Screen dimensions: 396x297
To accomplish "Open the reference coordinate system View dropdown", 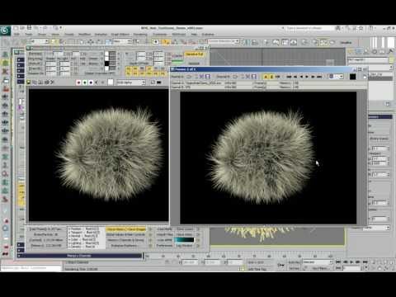I will coord(123,41).
